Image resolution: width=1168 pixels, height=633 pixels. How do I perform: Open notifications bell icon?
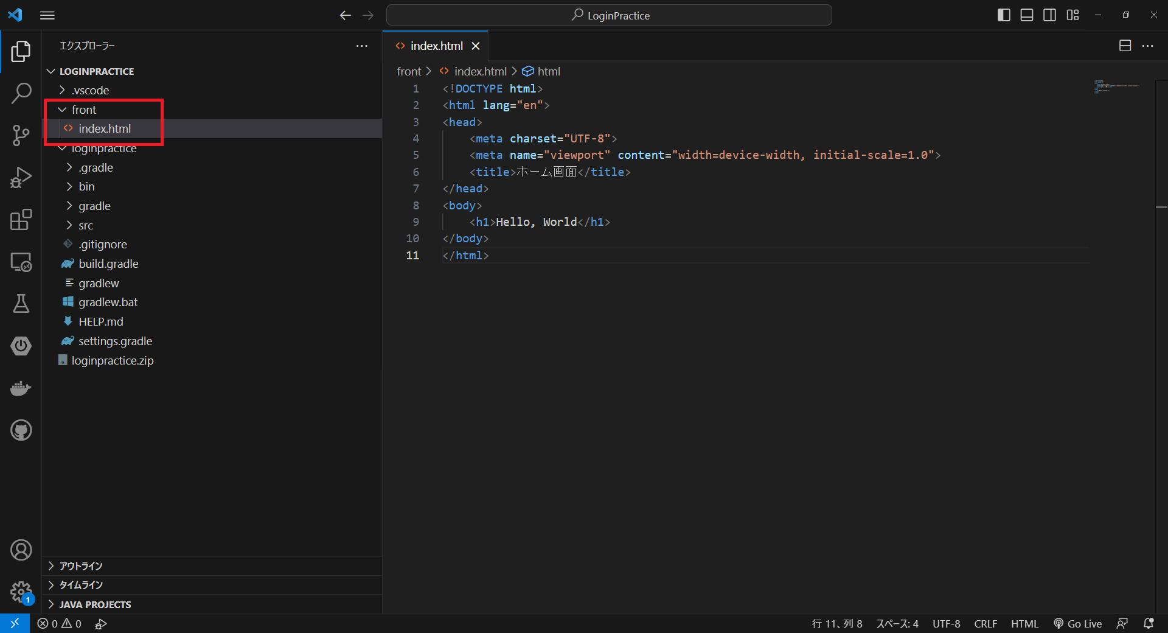click(x=1149, y=623)
